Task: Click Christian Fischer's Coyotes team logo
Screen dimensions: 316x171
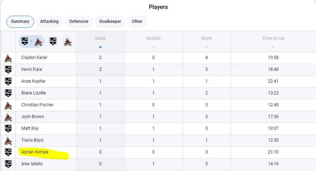Action: (8, 105)
